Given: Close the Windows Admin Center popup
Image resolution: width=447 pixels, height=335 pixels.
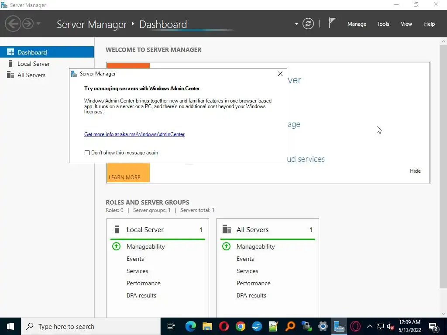Looking at the screenshot, I should click(x=280, y=74).
